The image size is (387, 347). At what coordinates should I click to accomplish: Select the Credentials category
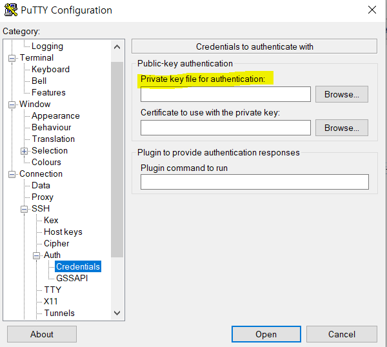[78, 266]
